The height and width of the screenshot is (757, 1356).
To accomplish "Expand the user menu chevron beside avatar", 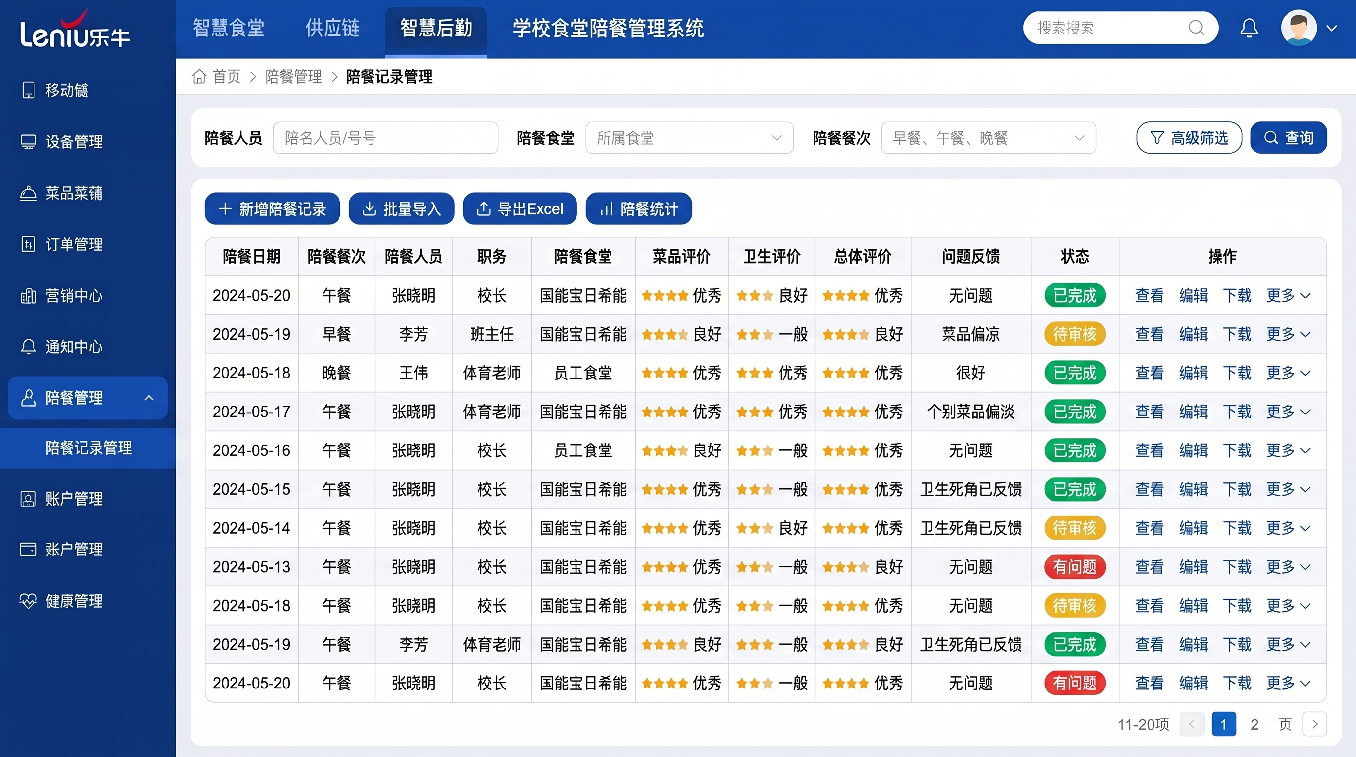I will [x=1331, y=29].
